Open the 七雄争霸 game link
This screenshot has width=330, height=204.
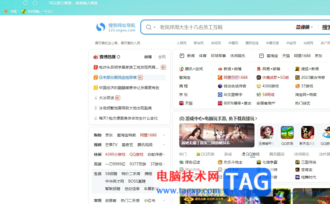coord(270,162)
